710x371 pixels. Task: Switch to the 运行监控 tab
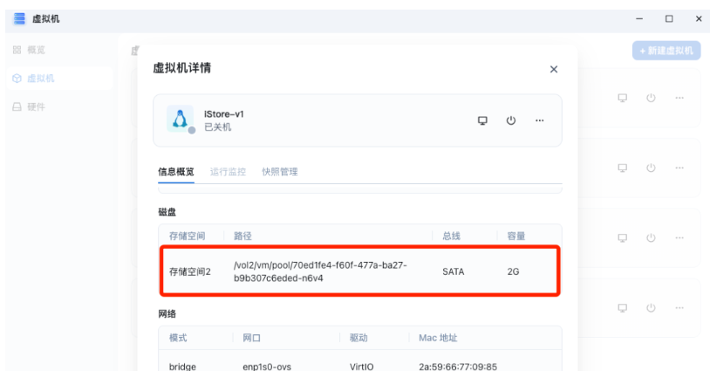tap(228, 172)
